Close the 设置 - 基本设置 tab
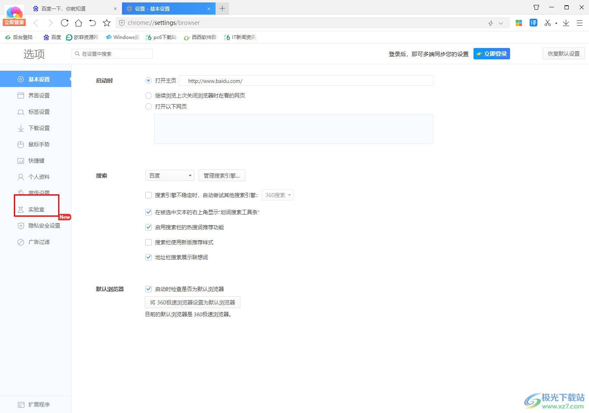This screenshot has height=413, width=589. tap(209, 9)
